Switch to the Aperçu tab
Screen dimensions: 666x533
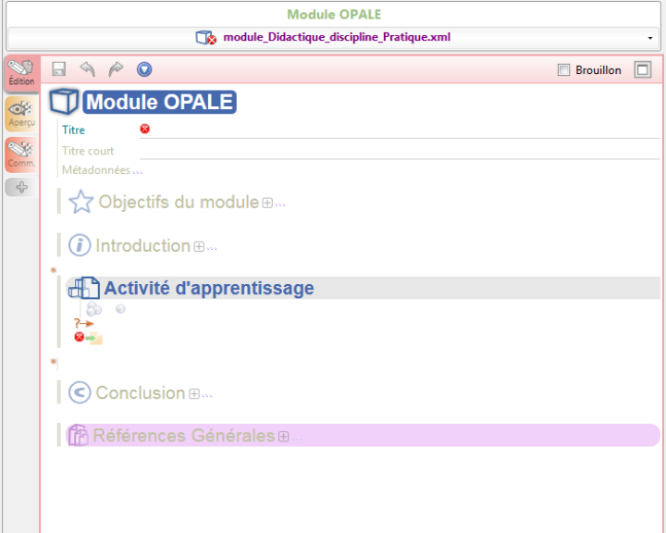21,114
